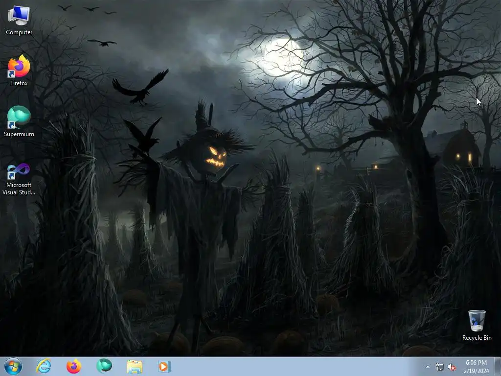Open the muted volume tray icon
501x376 pixels.
tap(452, 367)
